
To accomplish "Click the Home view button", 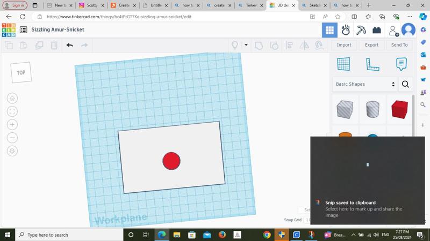I will [12, 98].
